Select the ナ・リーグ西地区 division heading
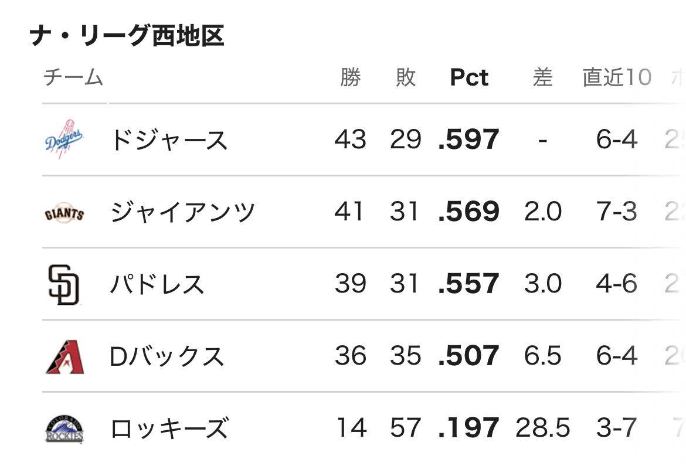 pyautogui.click(x=127, y=36)
